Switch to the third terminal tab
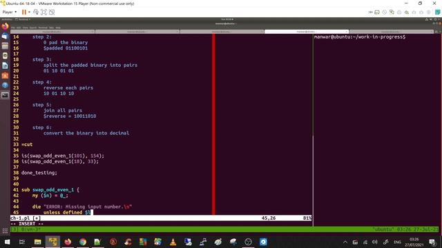Viewport: 442px width, 248px height. (222, 32)
